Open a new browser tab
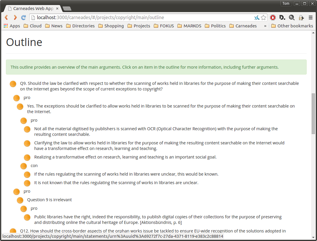 (x=67, y=9)
